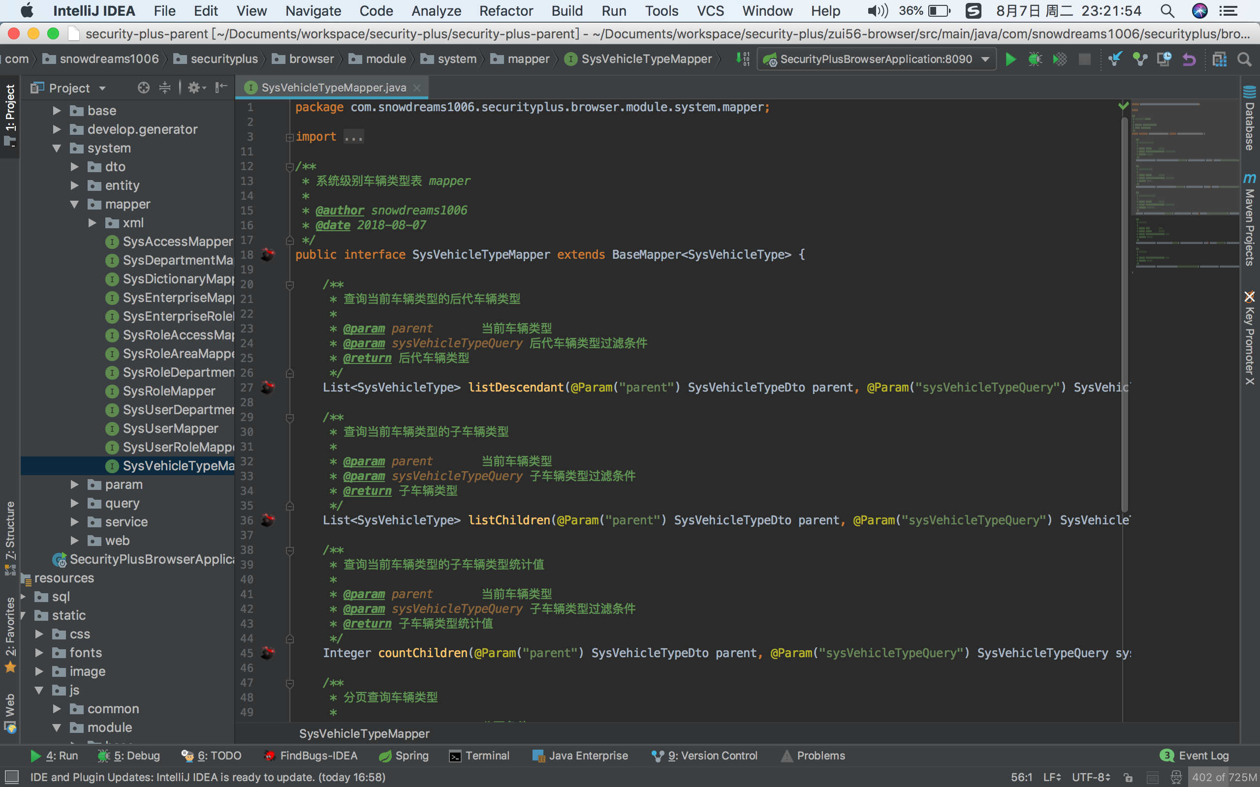
Task: Expand the dto folder
Action: (x=74, y=167)
